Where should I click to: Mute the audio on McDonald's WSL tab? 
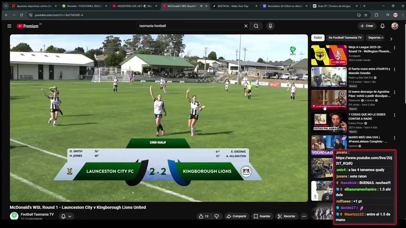(201, 6)
